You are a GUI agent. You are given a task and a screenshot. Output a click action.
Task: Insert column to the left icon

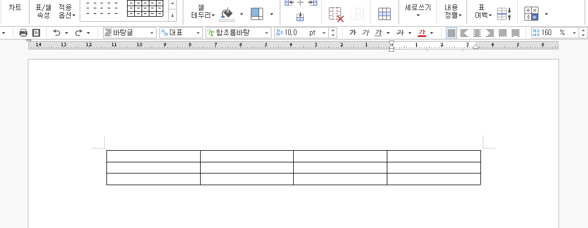pos(289,3)
